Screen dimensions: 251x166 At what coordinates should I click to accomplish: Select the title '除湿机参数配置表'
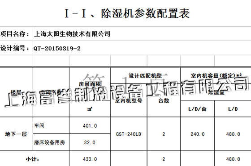tap(145, 13)
